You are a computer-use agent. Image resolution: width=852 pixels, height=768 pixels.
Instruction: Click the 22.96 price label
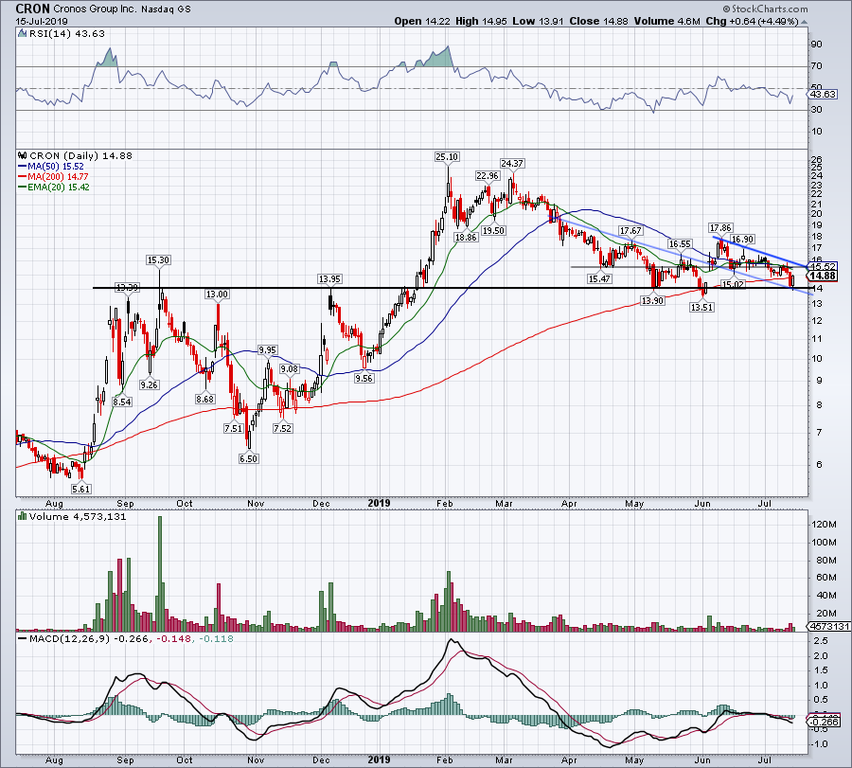(x=487, y=175)
